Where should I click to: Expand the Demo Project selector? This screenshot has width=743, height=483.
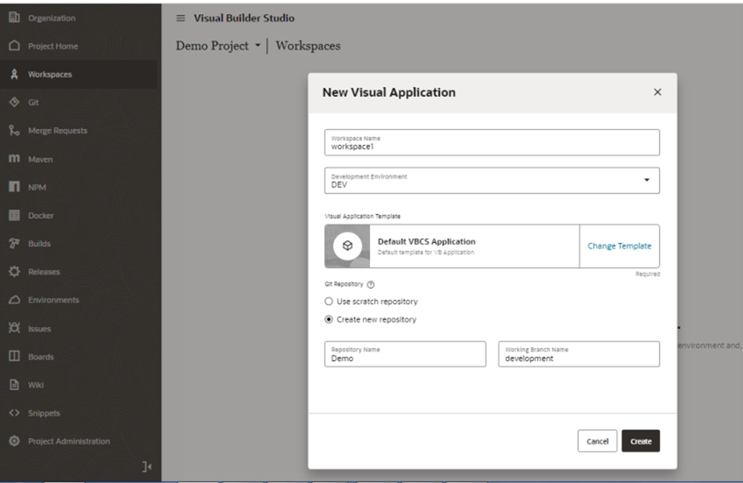point(258,45)
